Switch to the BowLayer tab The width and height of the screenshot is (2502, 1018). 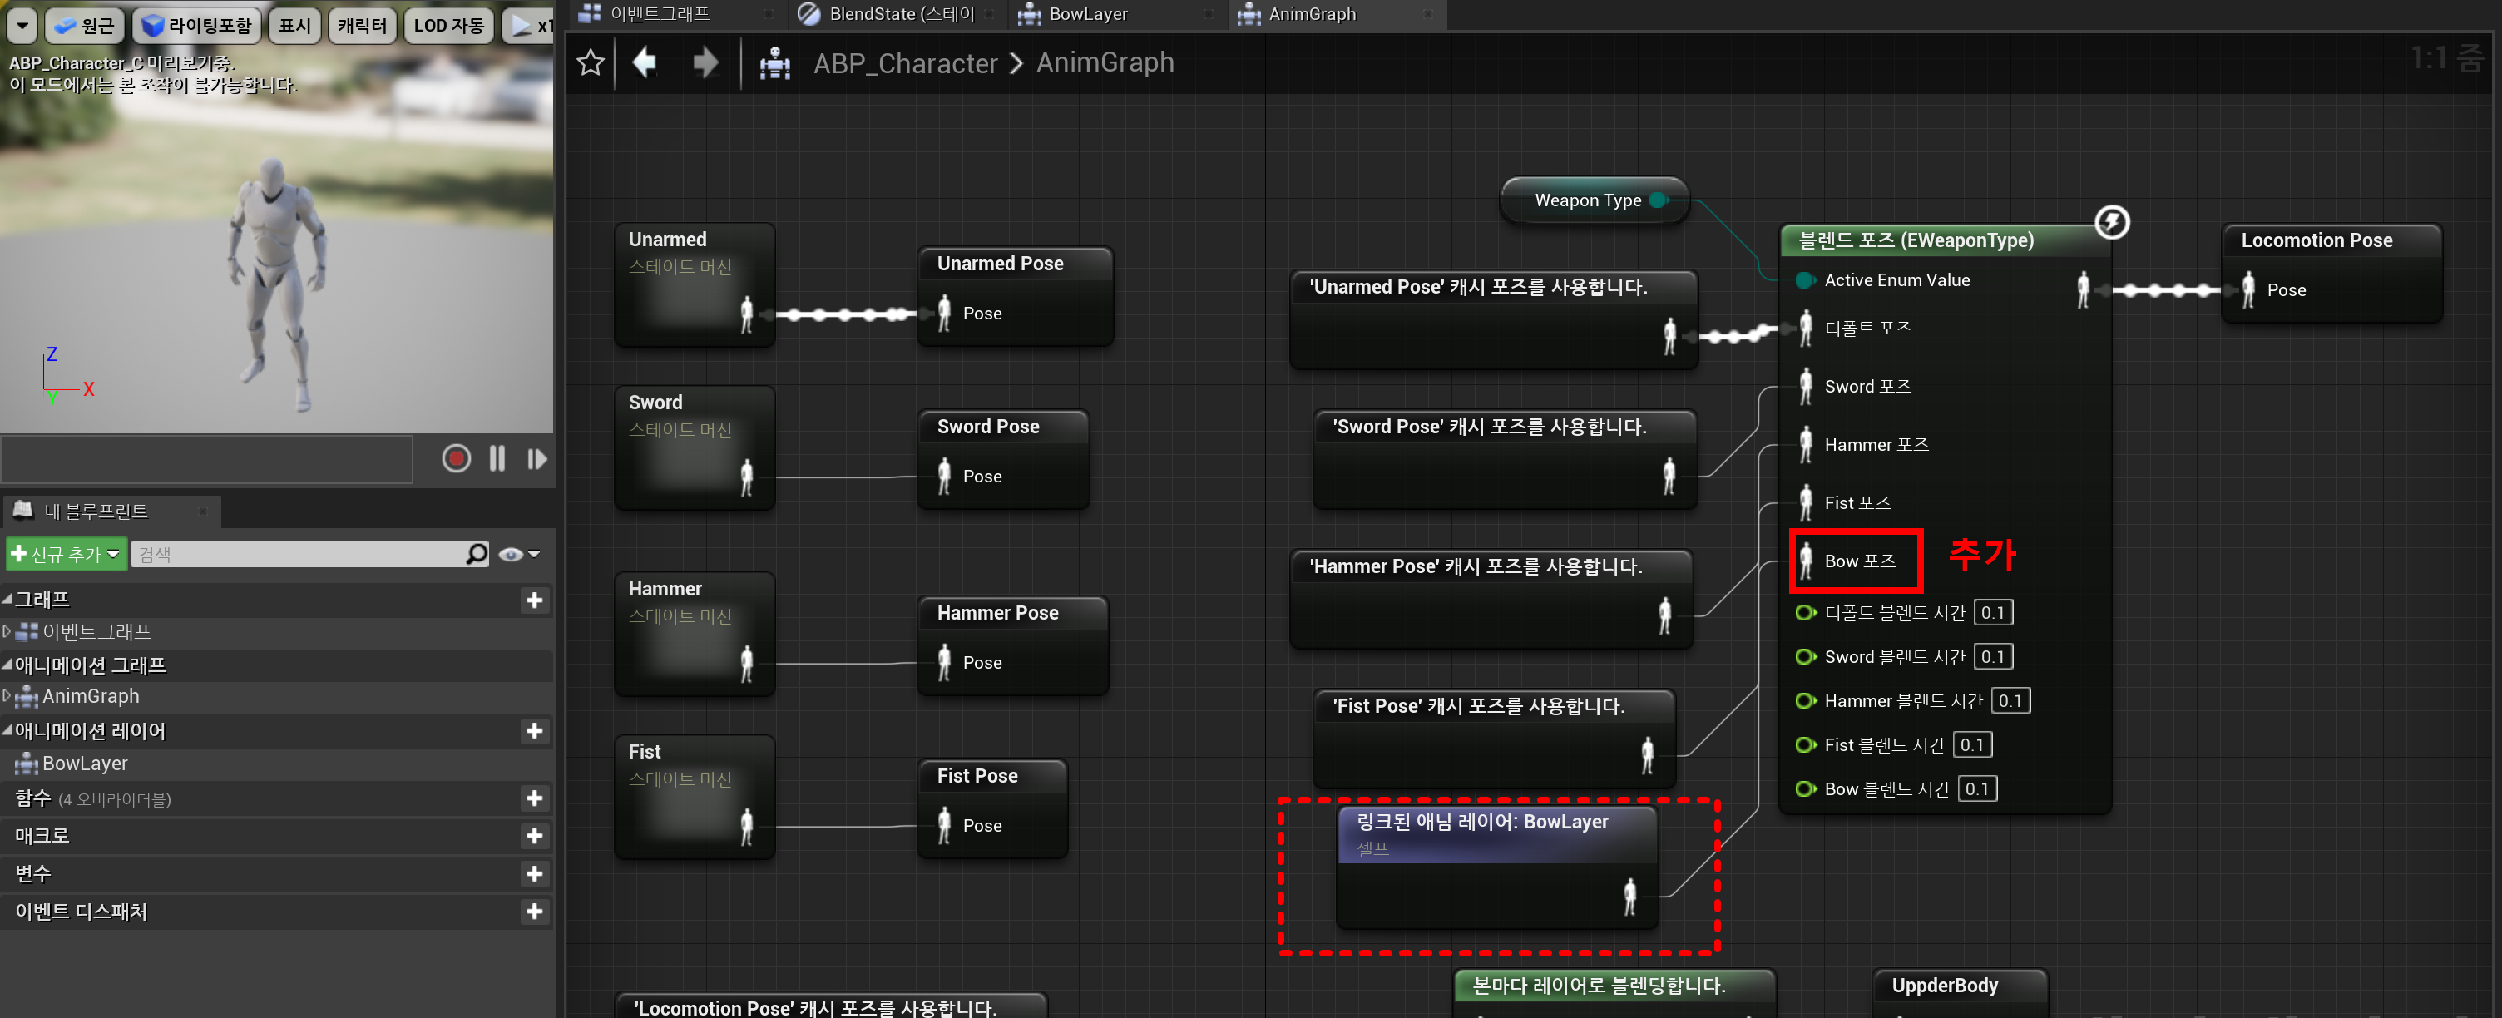pyautogui.click(x=1087, y=13)
